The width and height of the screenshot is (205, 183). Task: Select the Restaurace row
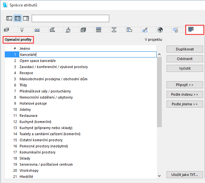pyautogui.click(x=80, y=116)
